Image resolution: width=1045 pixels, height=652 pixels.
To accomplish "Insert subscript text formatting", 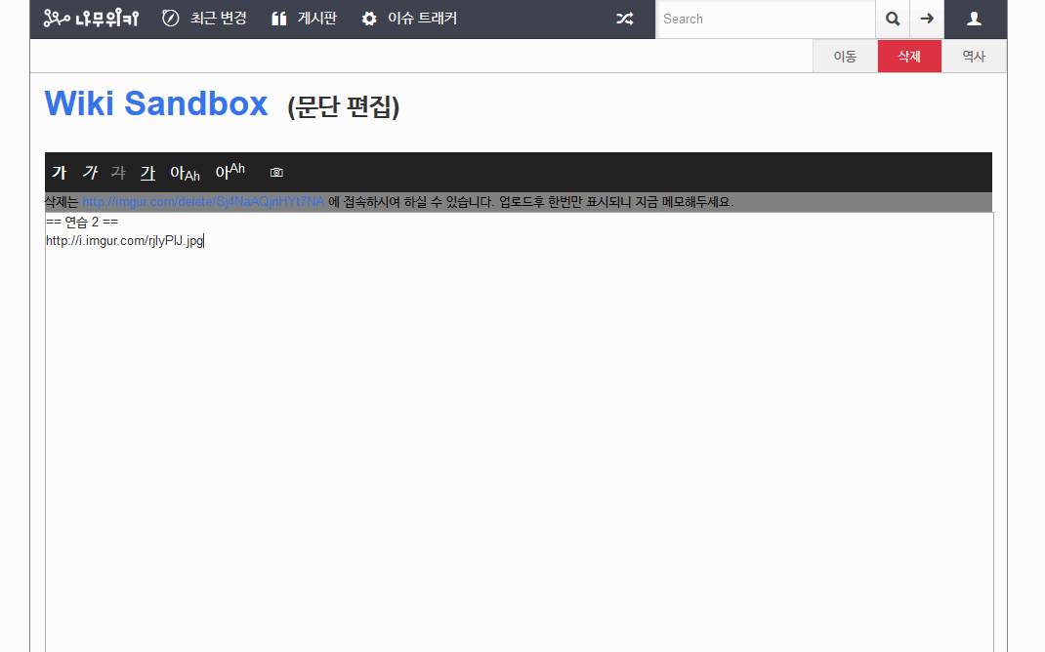I will pyautogui.click(x=185, y=174).
